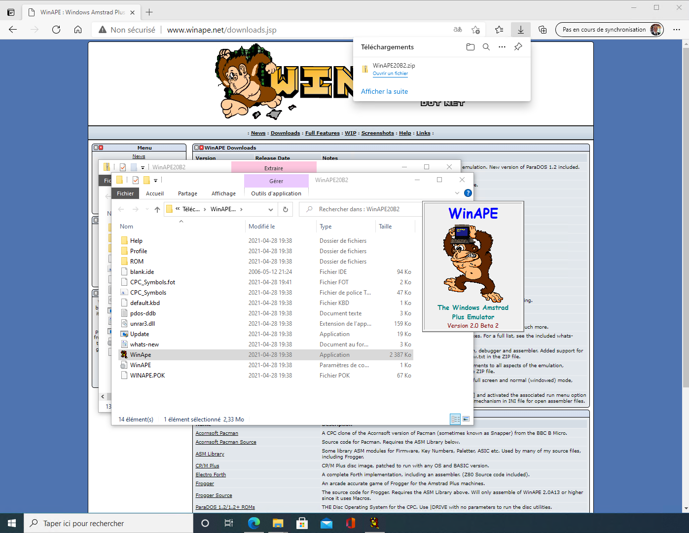Image resolution: width=689 pixels, height=533 pixels.
Task: Open the Fichier menu in Explorer
Action: point(125,193)
